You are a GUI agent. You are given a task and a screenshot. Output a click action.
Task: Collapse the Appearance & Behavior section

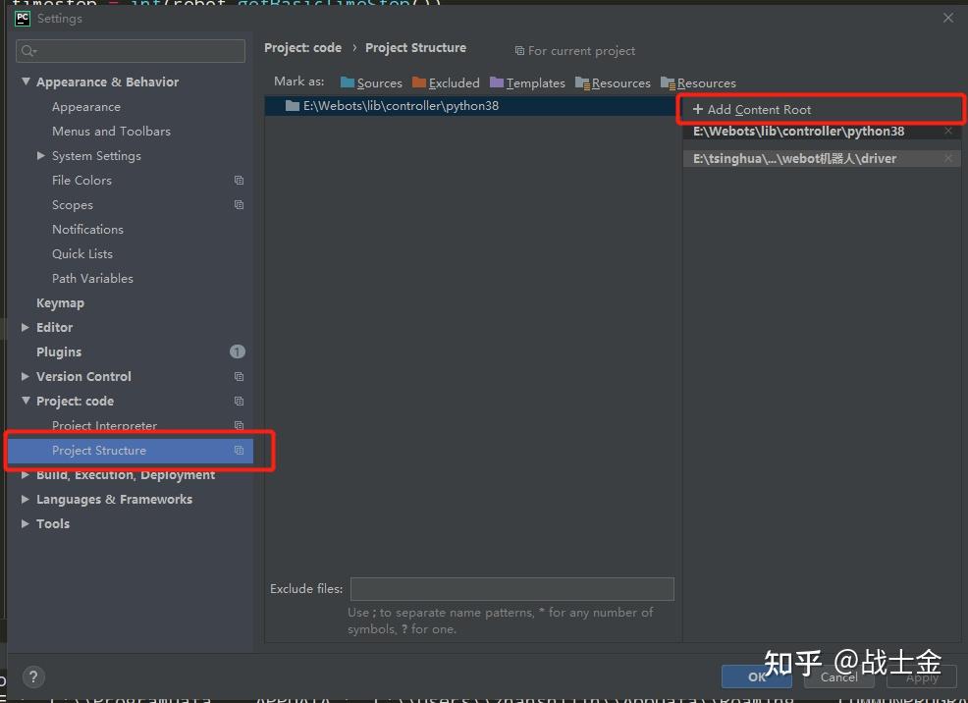pyautogui.click(x=26, y=81)
